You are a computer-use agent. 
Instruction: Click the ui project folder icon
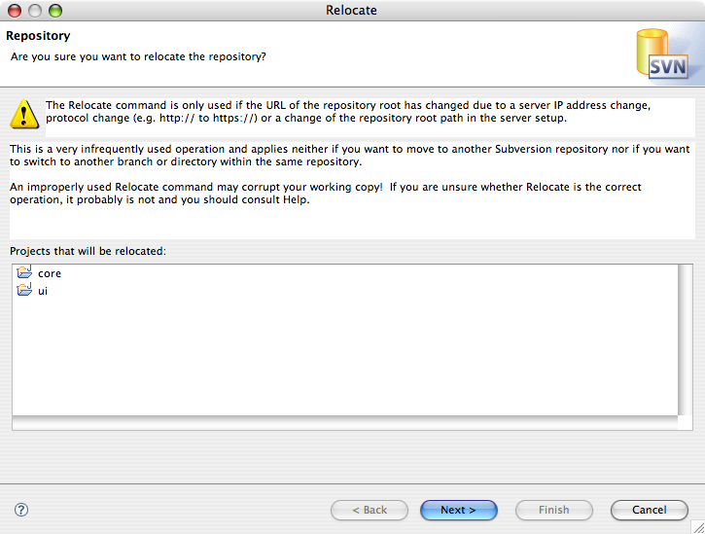click(24, 290)
